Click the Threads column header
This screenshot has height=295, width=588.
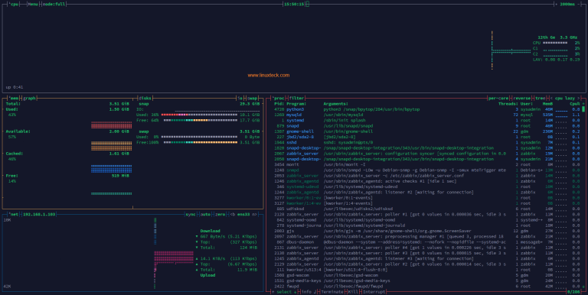click(508, 104)
